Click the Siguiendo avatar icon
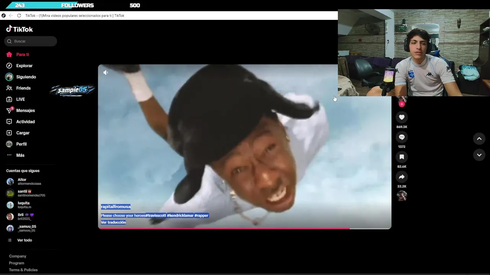The image size is (490, 275). click(x=9, y=77)
